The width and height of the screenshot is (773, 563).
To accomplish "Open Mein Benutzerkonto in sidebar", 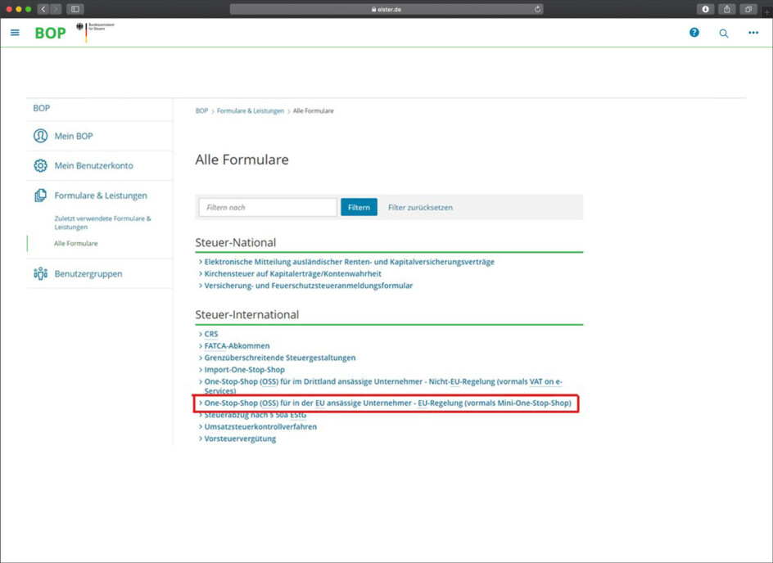I will click(x=93, y=165).
